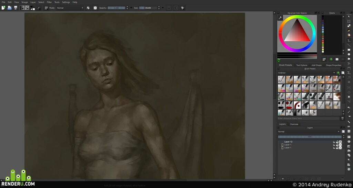
Task: Create a new document via toolbar icon
Action: 3,8
